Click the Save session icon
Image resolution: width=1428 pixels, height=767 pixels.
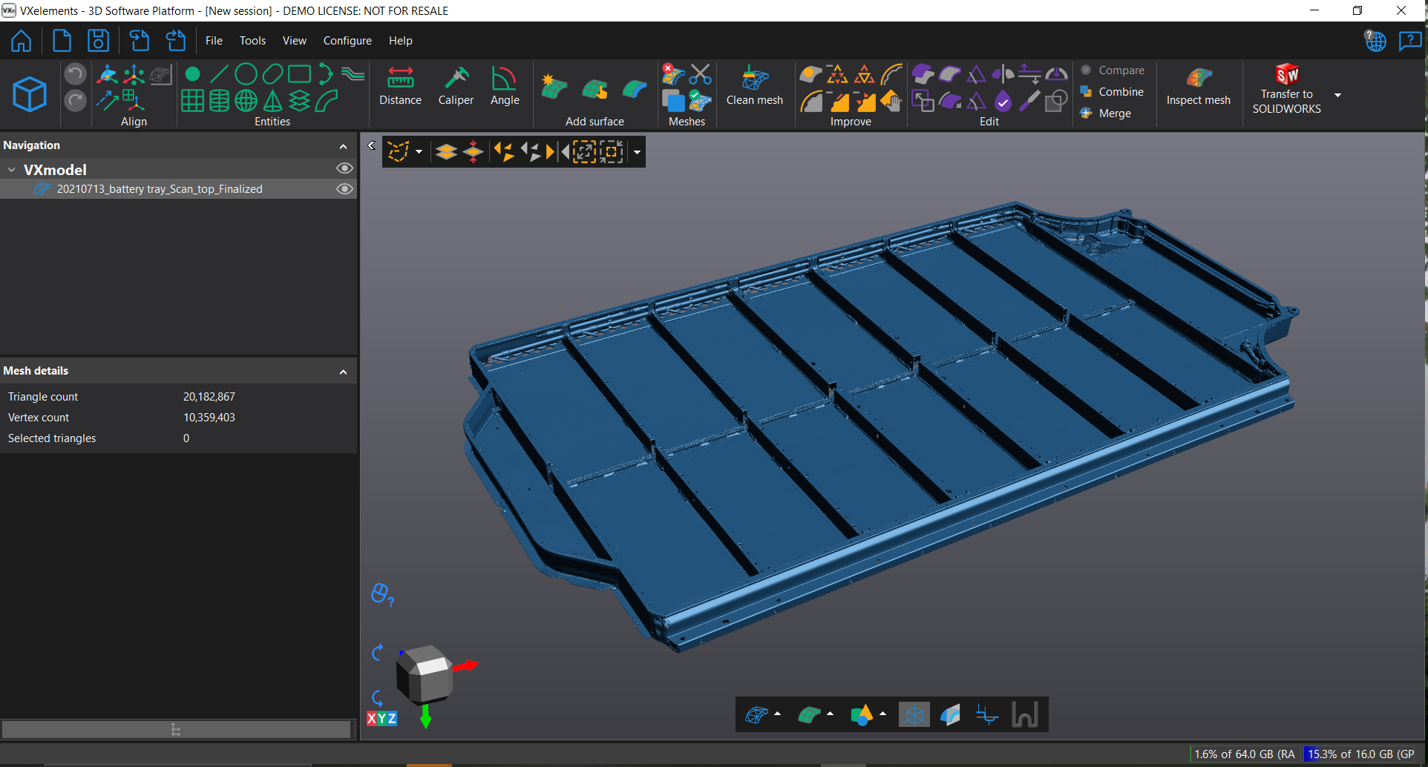click(x=98, y=40)
